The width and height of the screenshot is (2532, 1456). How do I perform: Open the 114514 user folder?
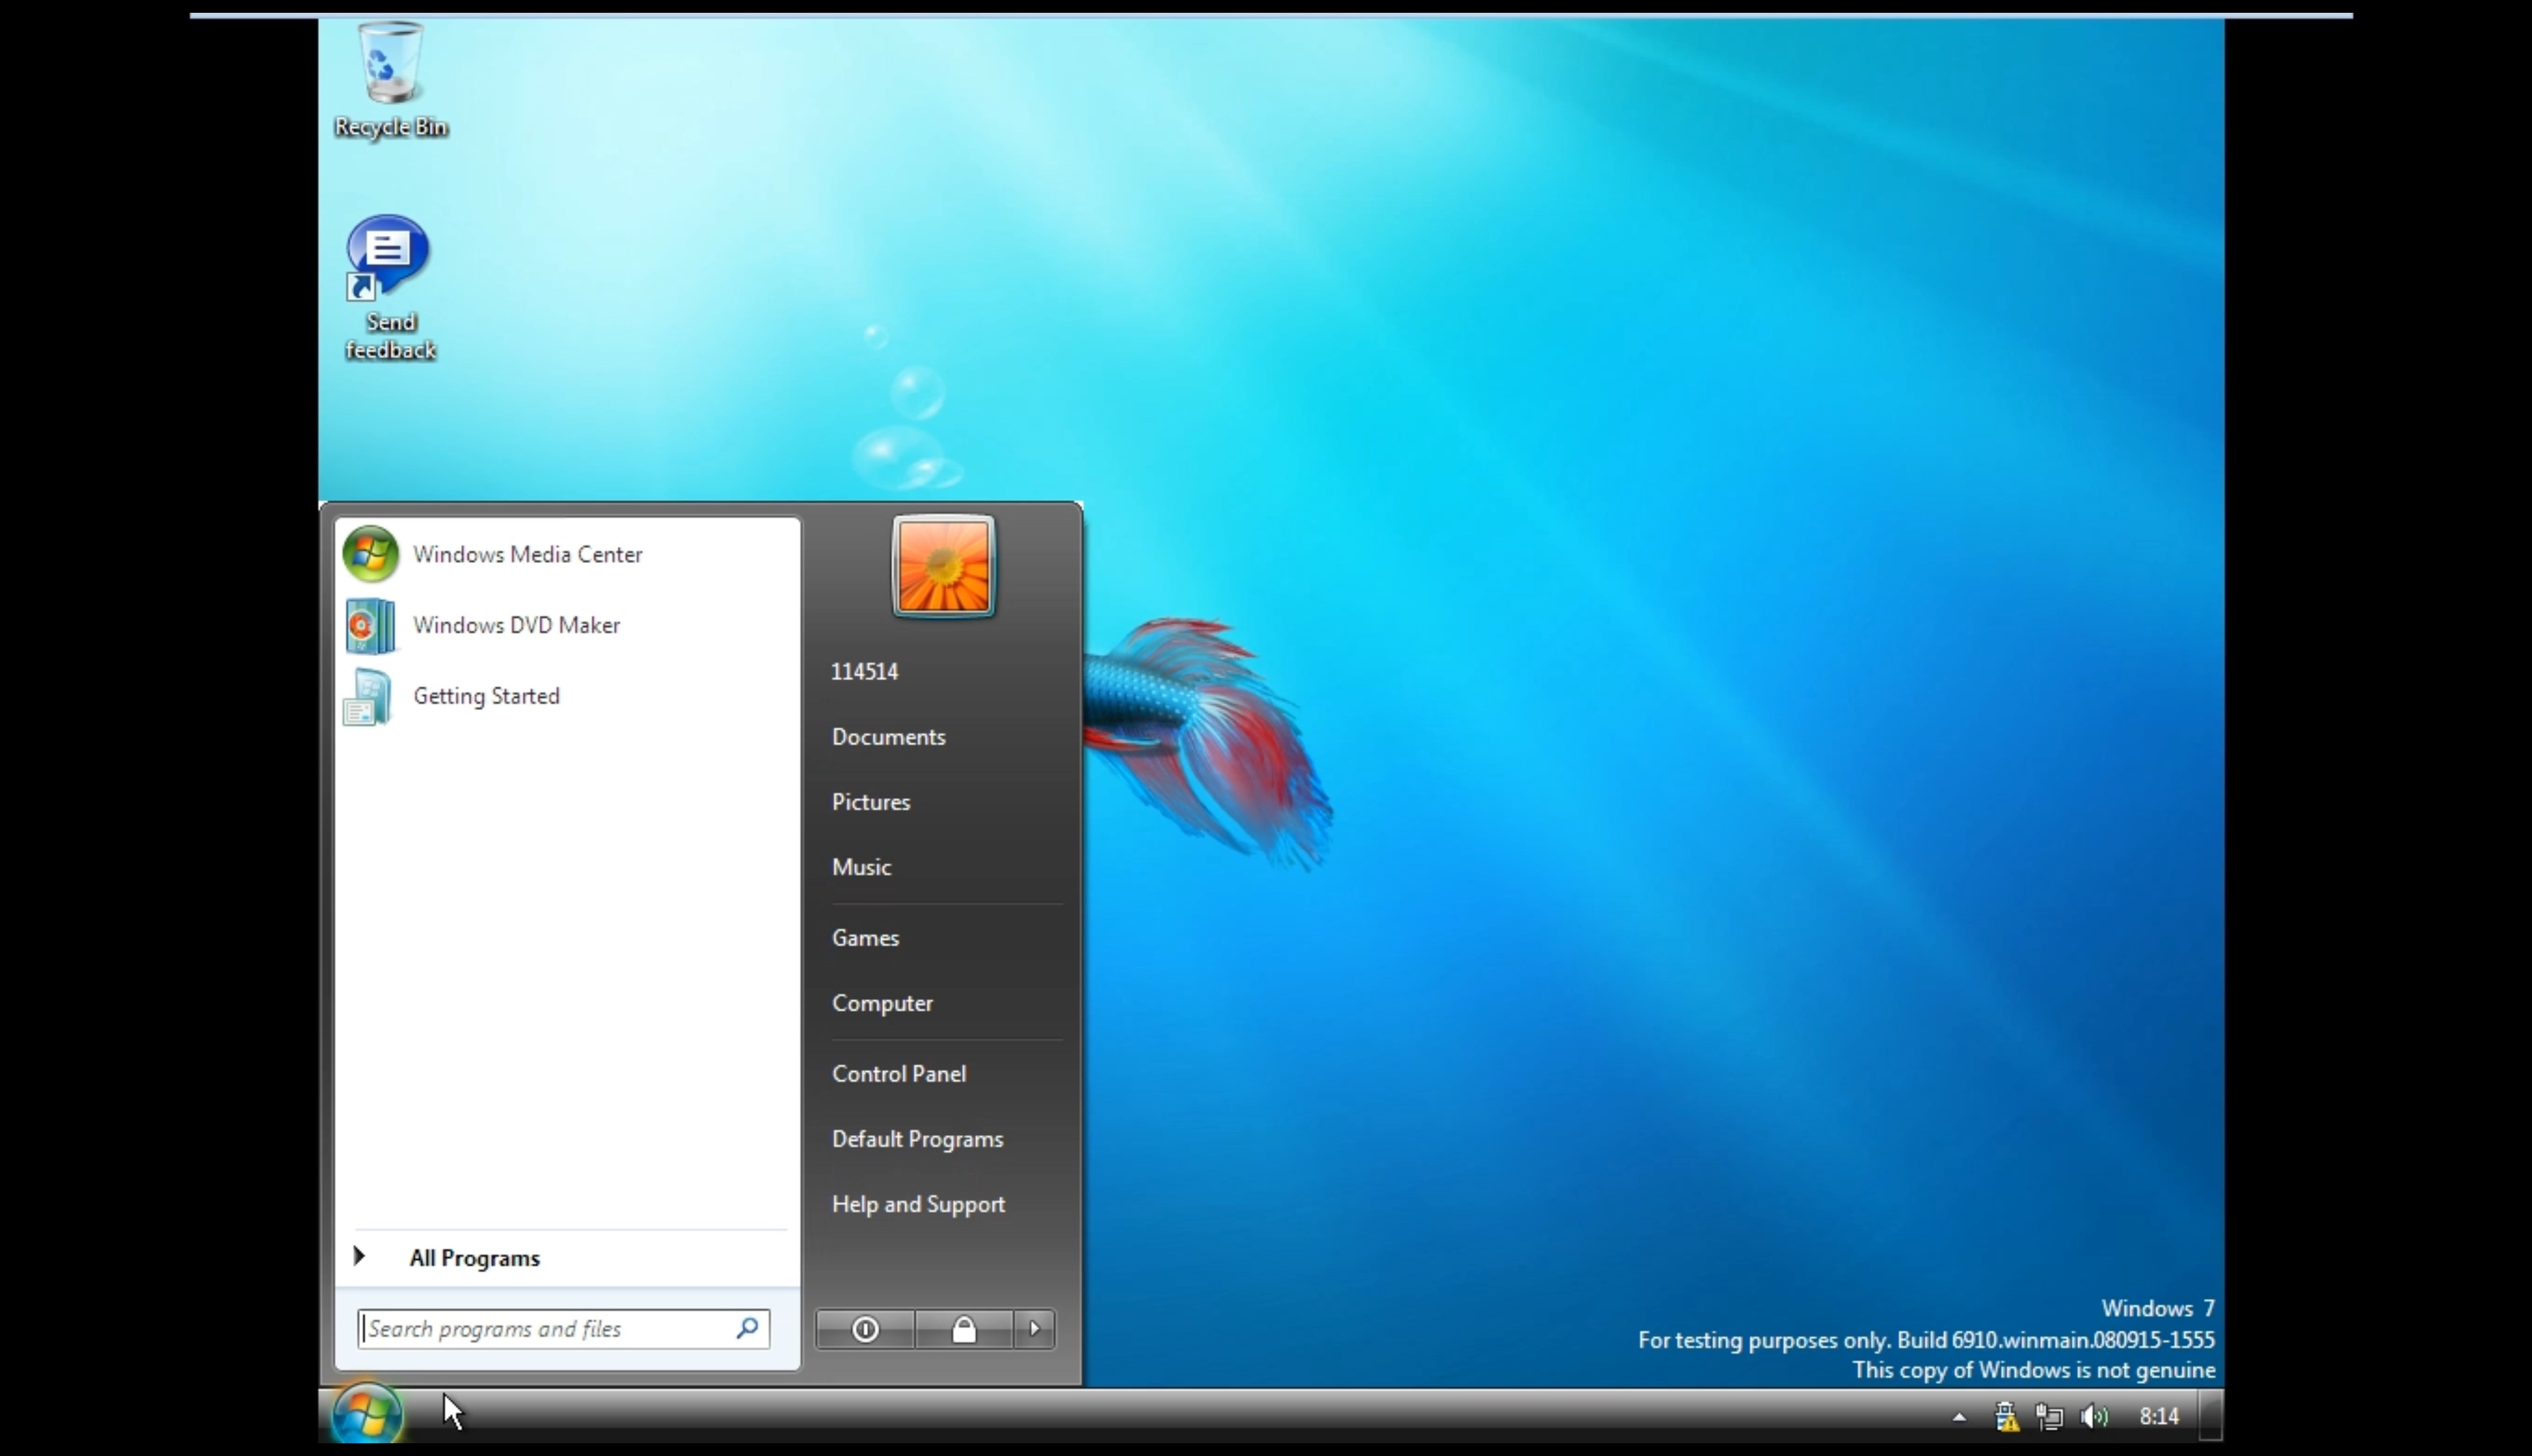865,672
